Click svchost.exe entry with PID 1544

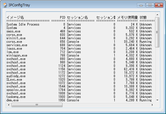pyautogui.click(x=16, y=86)
